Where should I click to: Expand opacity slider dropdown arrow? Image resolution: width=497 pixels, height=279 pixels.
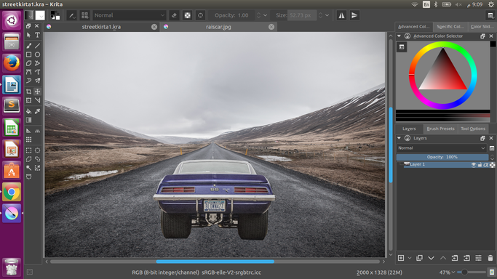(266, 15)
